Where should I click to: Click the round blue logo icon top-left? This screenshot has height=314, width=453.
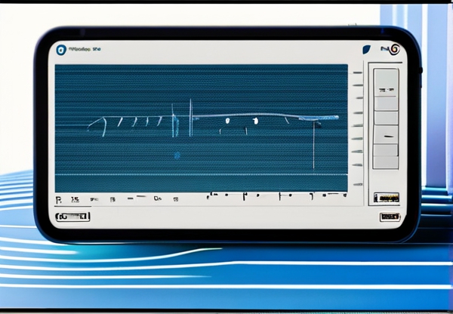(62, 51)
